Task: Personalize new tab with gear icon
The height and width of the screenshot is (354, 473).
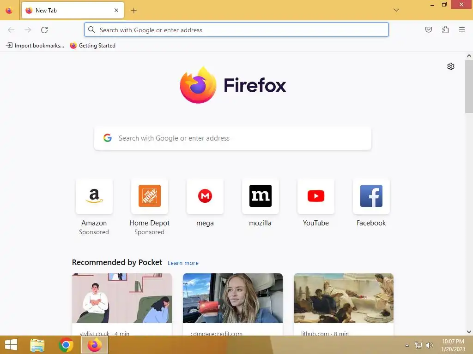Action: [451, 66]
